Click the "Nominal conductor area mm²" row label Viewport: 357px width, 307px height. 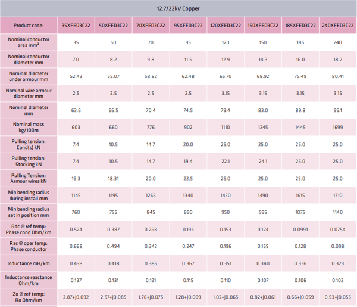29,42
